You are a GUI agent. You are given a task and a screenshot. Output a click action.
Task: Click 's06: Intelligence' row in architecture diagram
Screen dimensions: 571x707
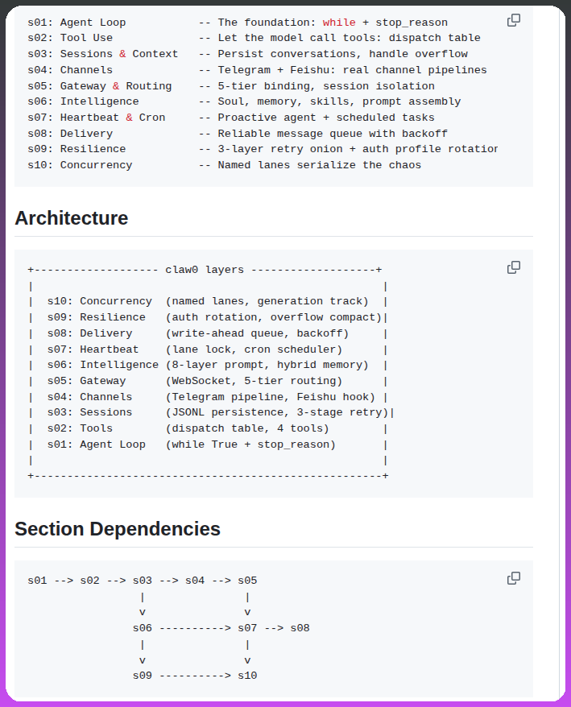point(103,365)
